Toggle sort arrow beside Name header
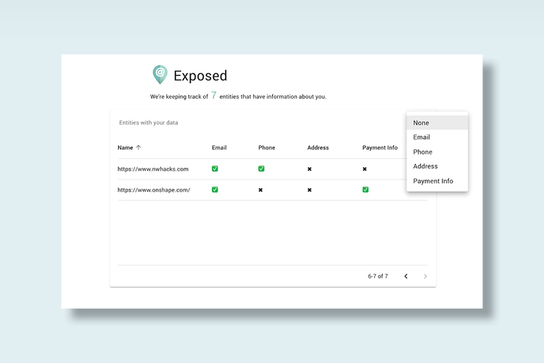 click(139, 147)
